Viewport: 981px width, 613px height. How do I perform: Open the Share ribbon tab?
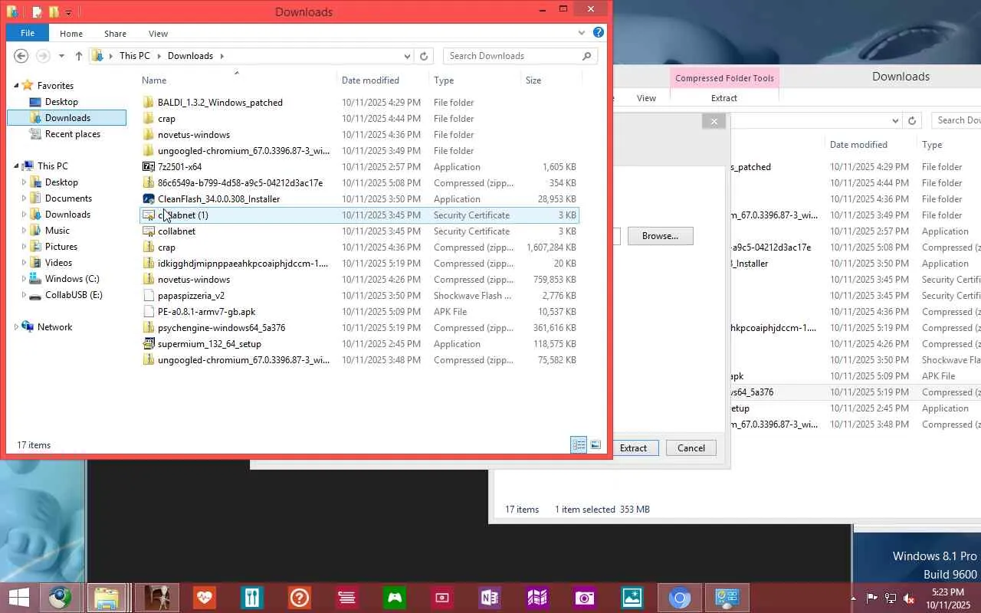(x=116, y=33)
